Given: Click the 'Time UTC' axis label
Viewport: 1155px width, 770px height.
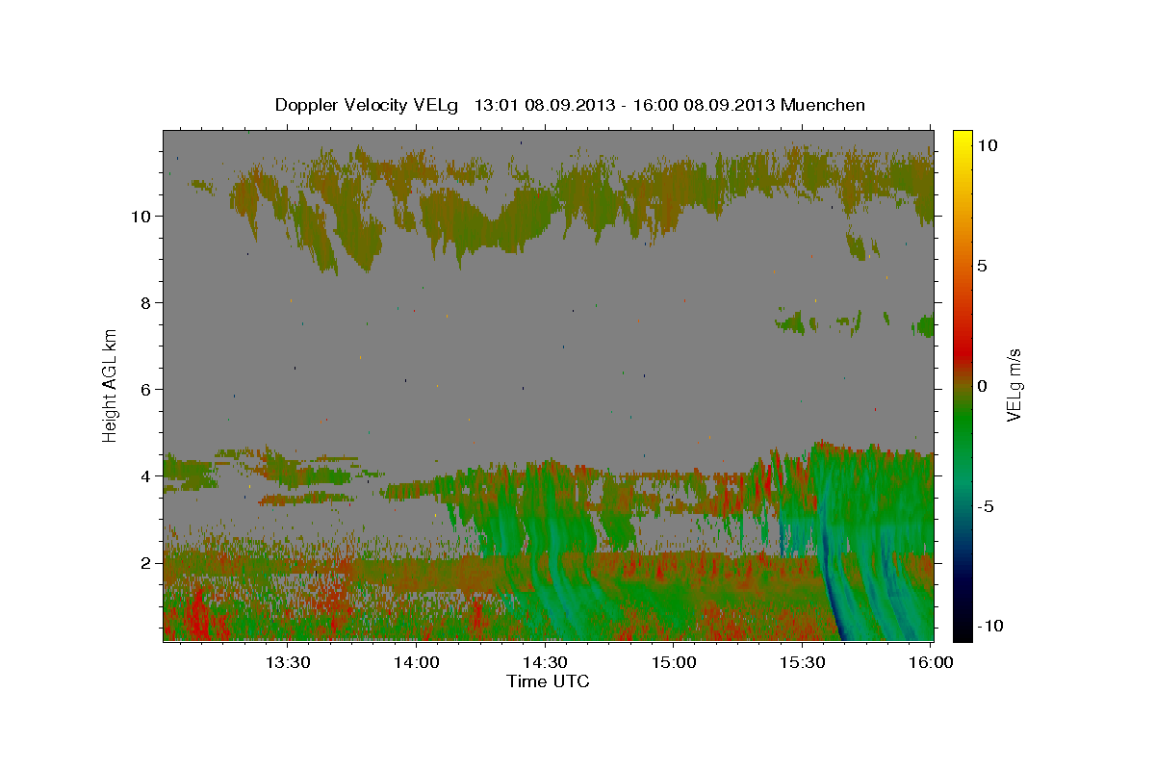Looking at the screenshot, I should point(548,681).
